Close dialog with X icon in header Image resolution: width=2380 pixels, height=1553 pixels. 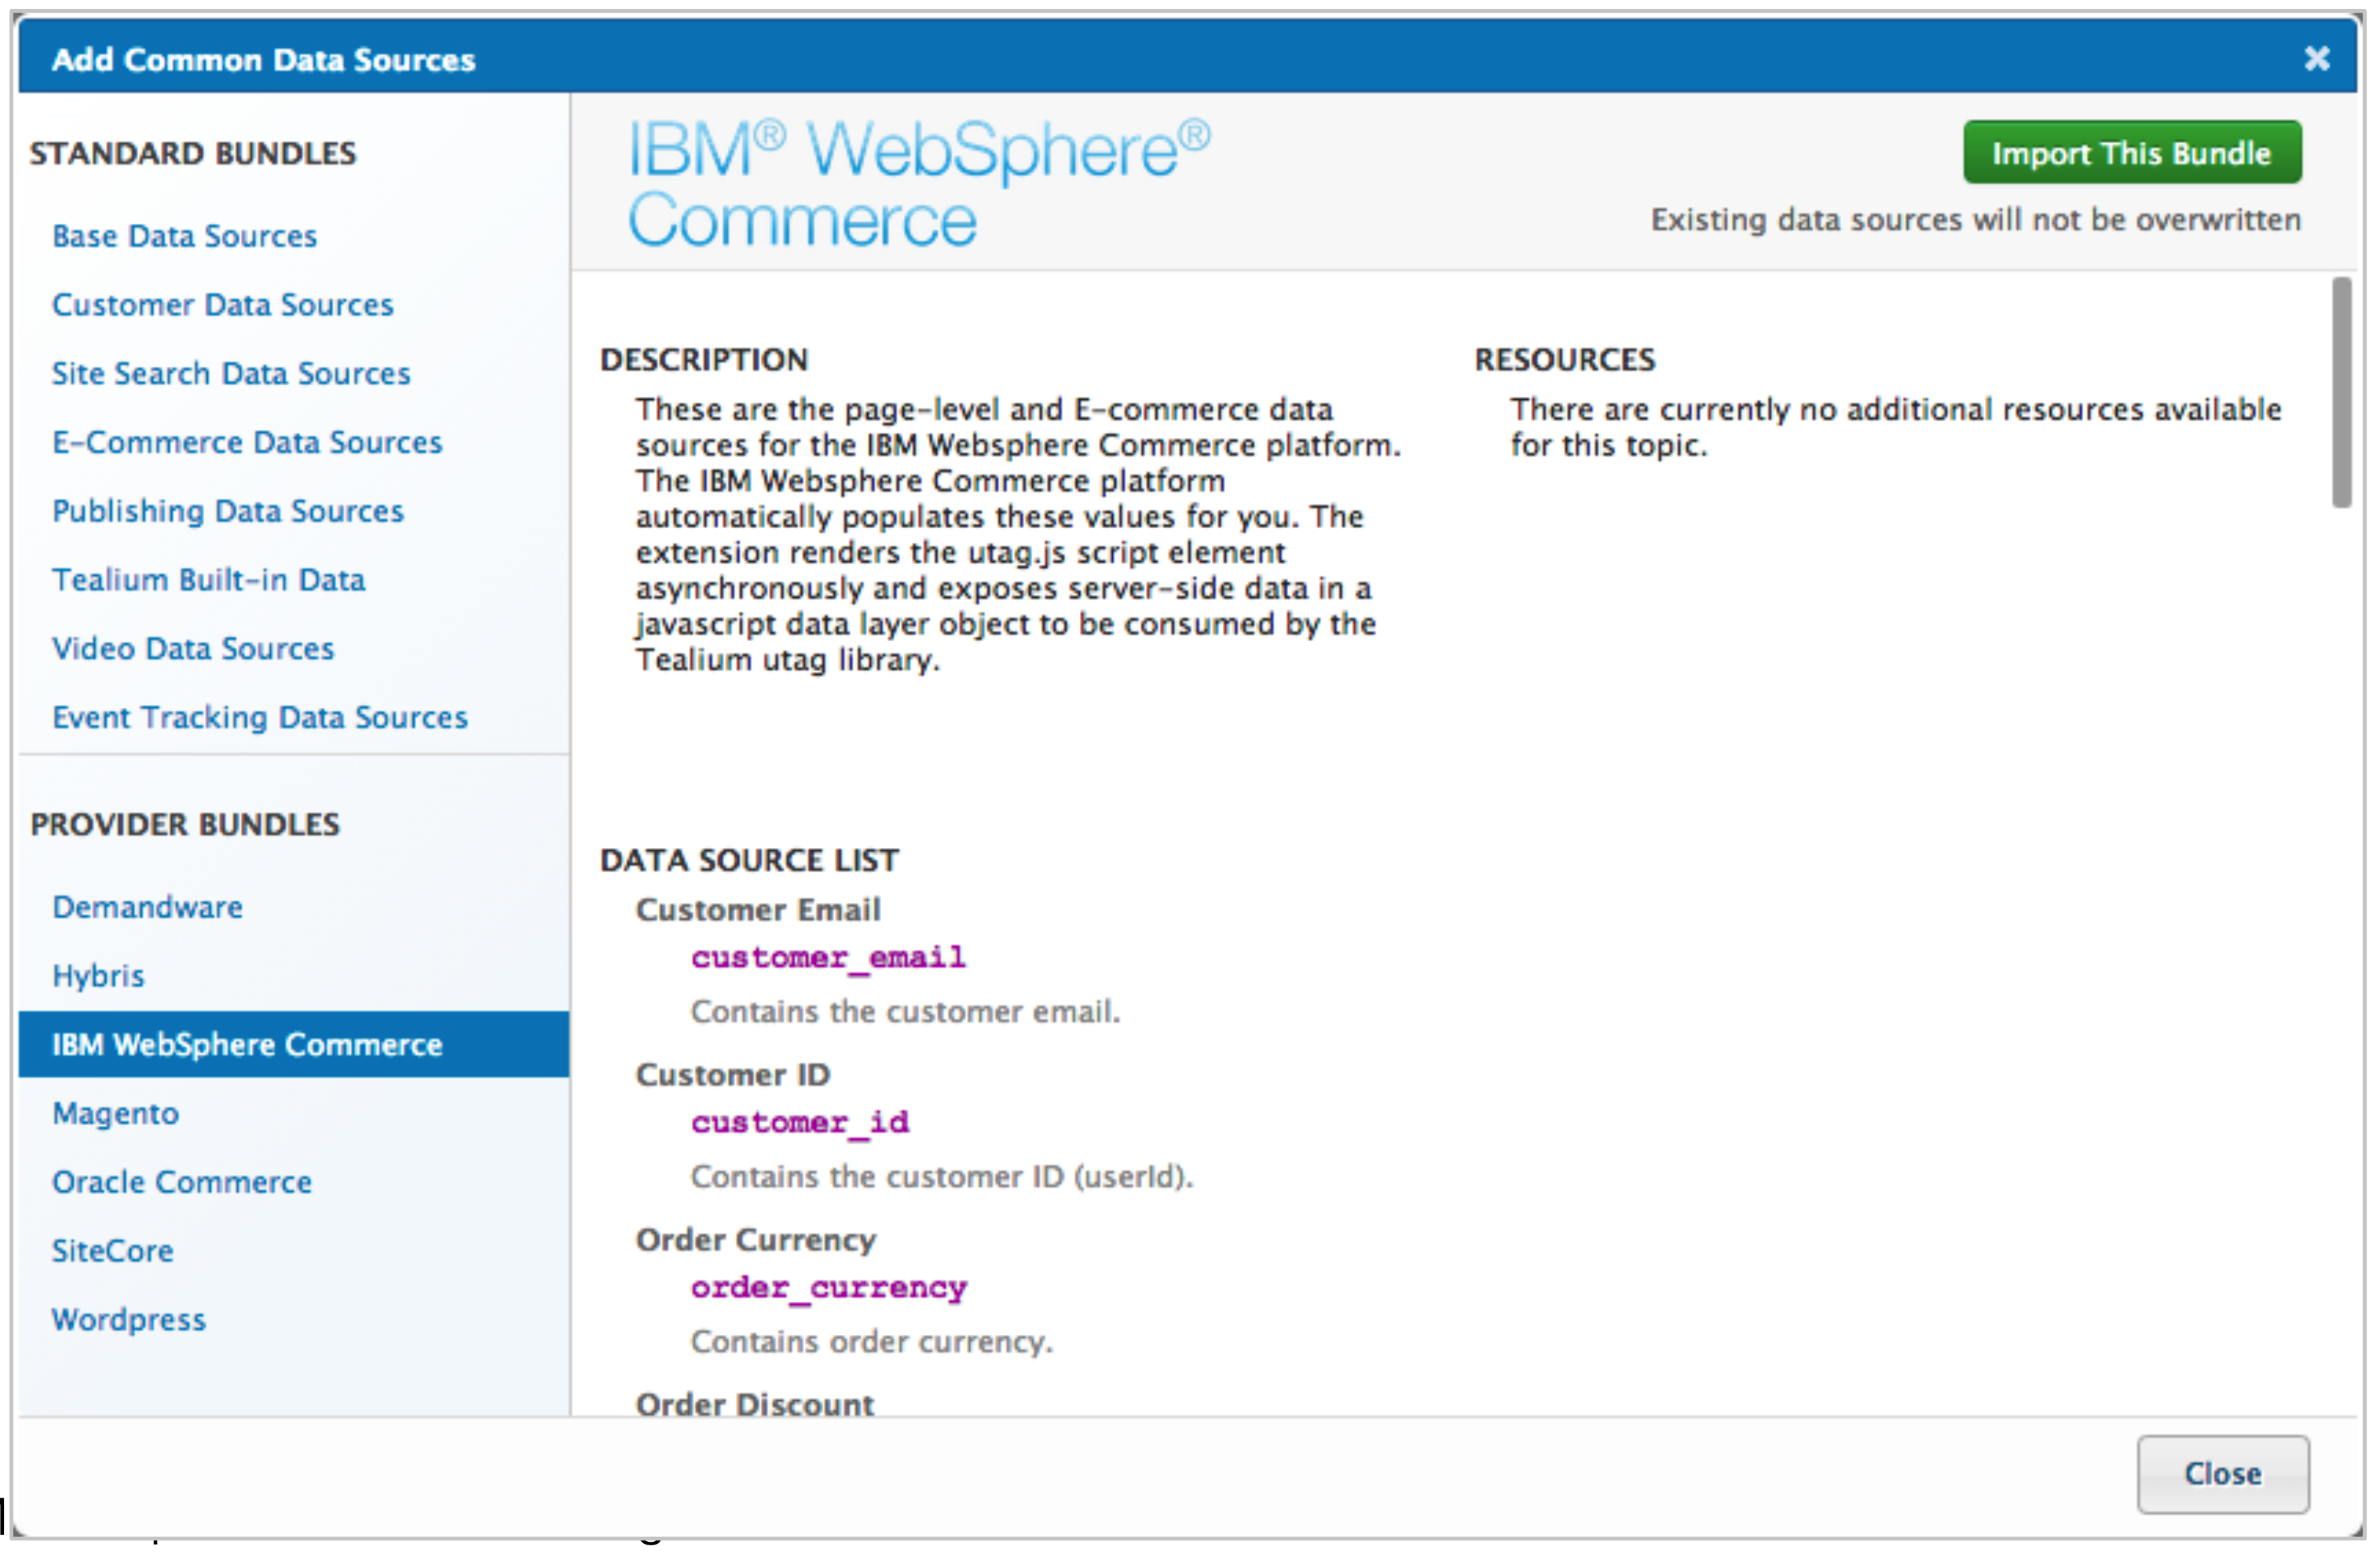tap(2316, 59)
